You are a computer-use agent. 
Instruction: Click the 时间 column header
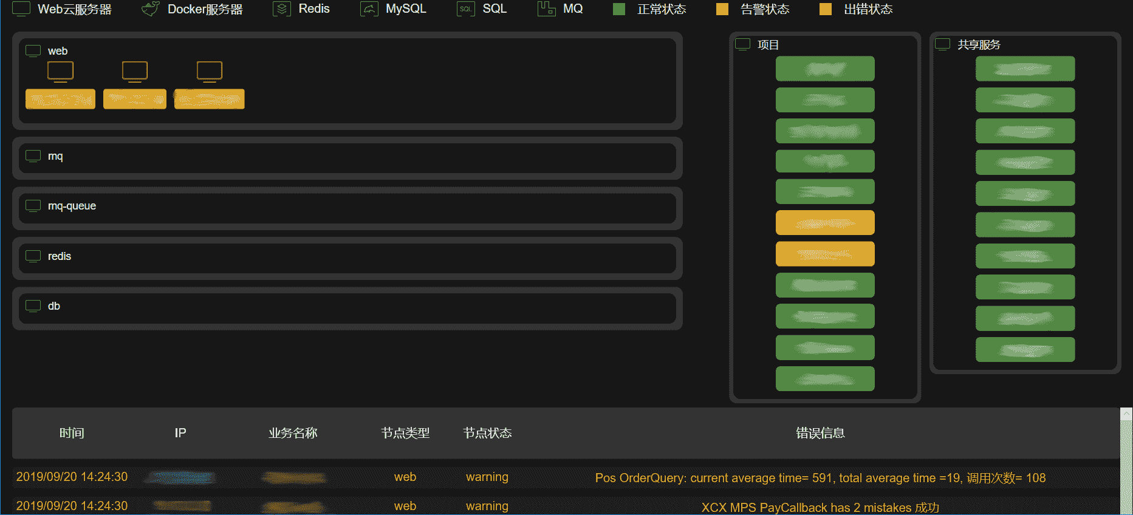(72, 433)
